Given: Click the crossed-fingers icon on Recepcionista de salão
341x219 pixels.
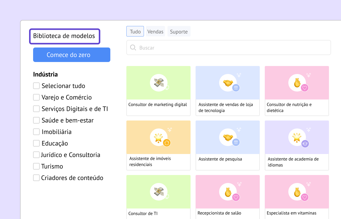Looking at the screenshot, I should 228,192.
